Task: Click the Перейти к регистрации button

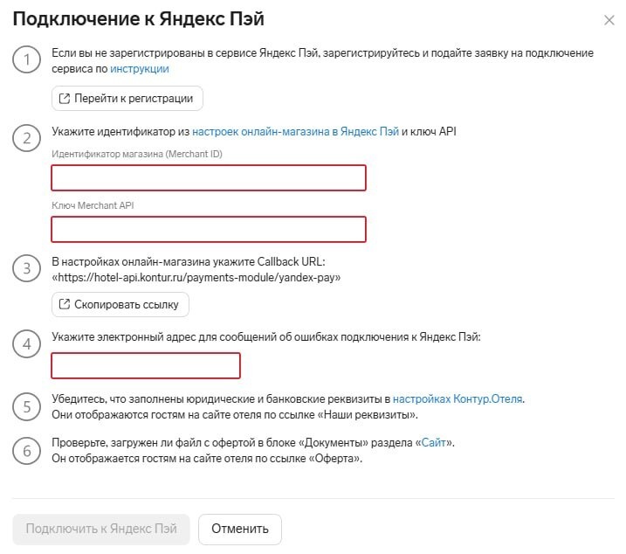Action: [x=127, y=99]
